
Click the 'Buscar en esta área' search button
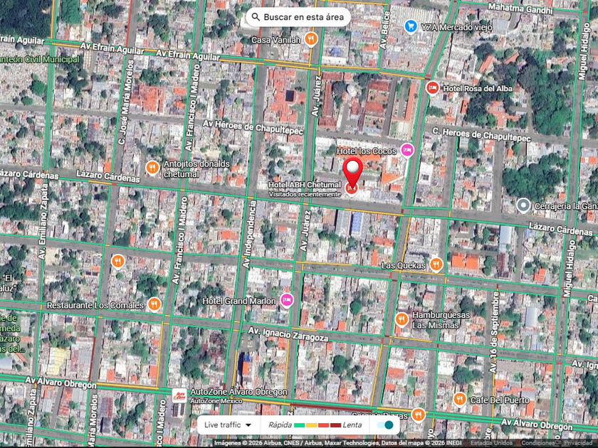click(x=298, y=17)
